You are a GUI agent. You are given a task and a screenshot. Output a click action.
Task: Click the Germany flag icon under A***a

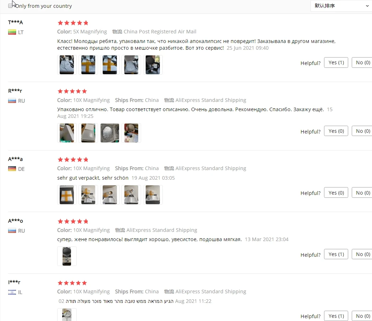pos(12,169)
